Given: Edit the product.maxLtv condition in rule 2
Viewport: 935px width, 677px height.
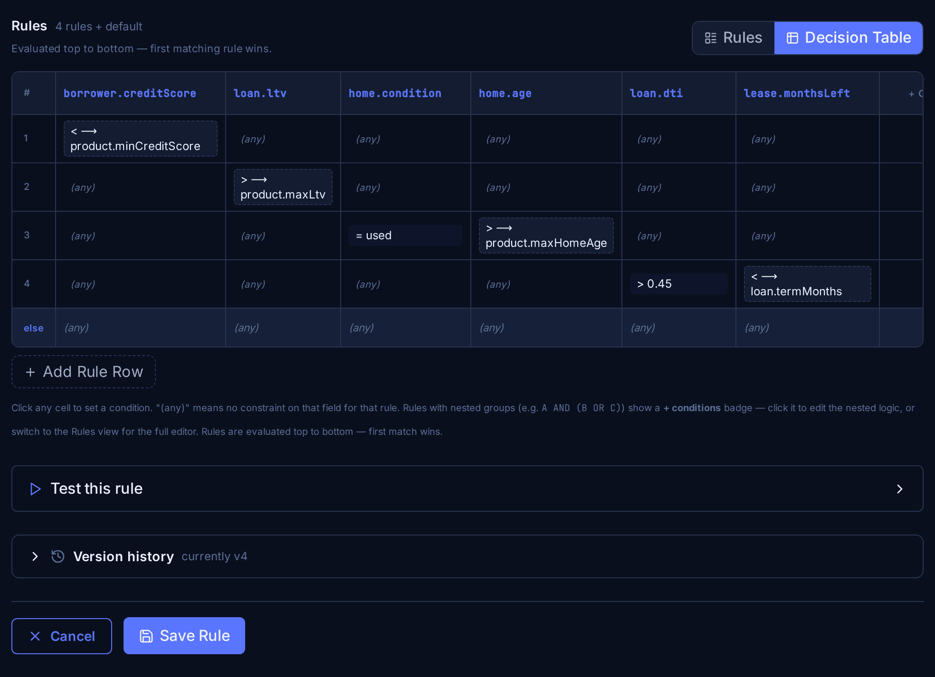Looking at the screenshot, I should (283, 187).
